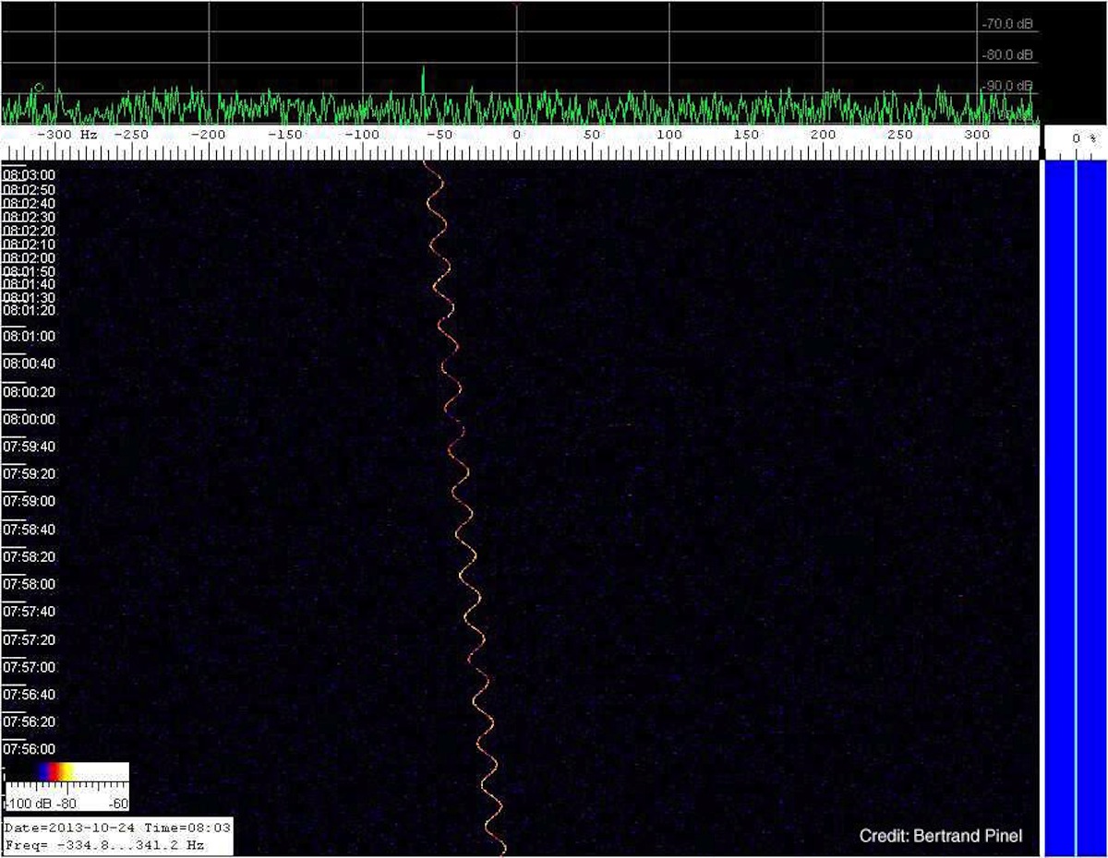The image size is (1108, 858).
Task: Click the -70.0 dB amplitude label
Action: (1006, 25)
